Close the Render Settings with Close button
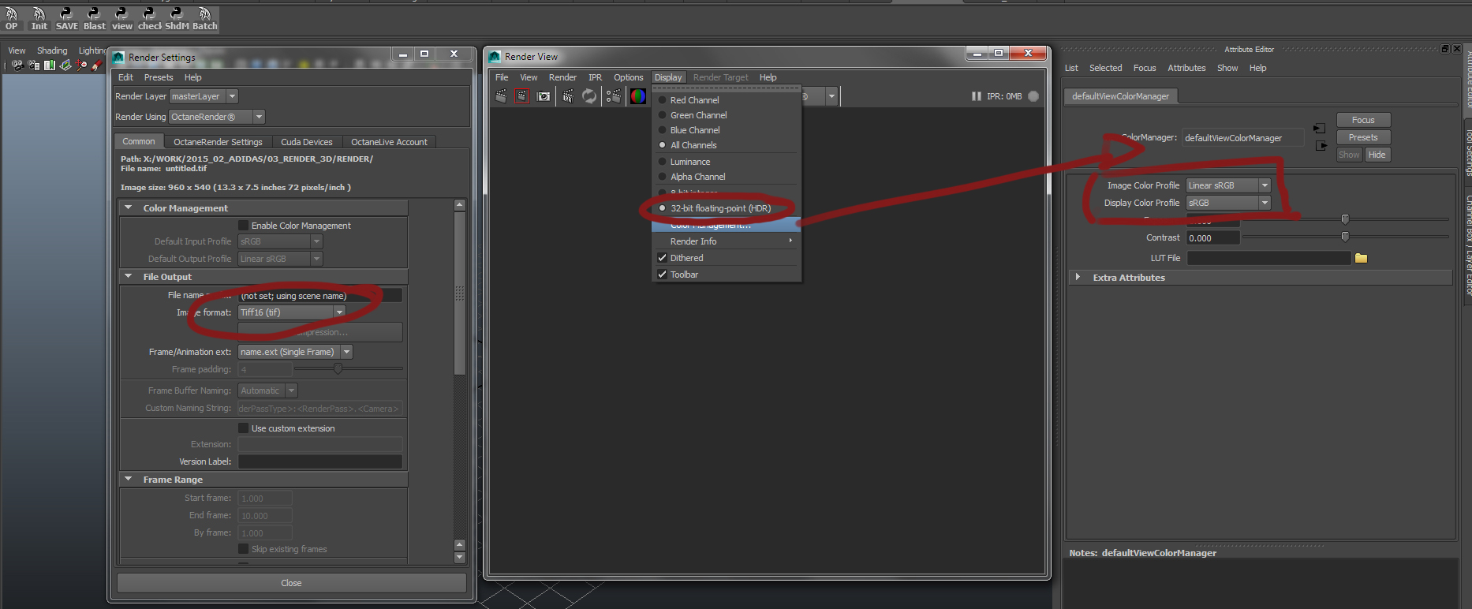 coord(291,583)
